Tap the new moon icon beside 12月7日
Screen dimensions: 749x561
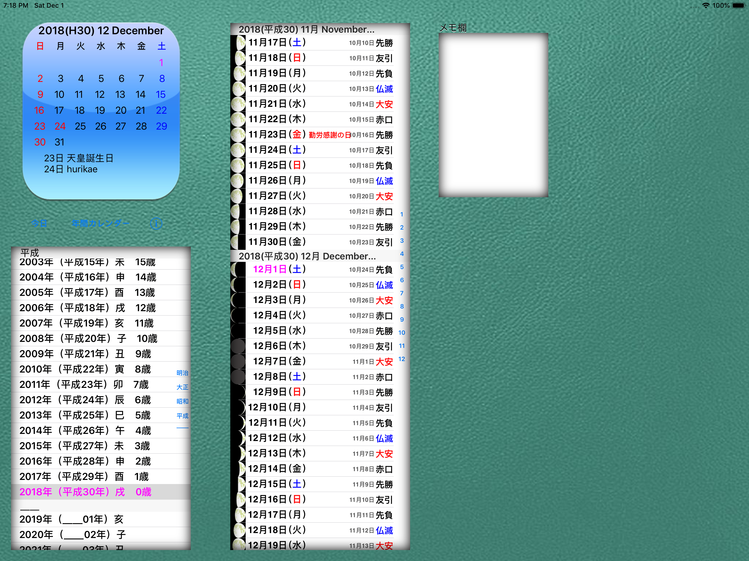[x=238, y=361]
